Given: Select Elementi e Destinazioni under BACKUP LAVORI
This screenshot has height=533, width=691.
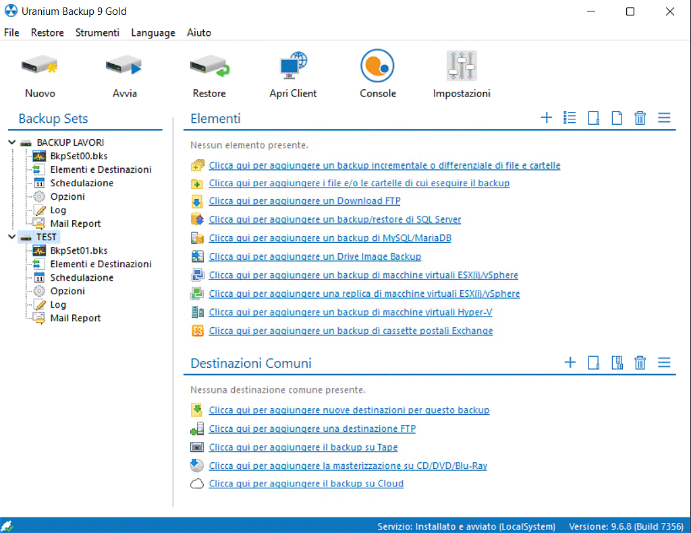Looking at the screenshot, I should click(101, 169).
